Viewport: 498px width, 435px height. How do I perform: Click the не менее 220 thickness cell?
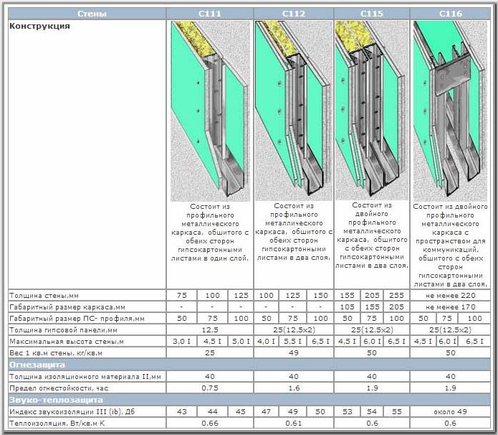(450, 295)
